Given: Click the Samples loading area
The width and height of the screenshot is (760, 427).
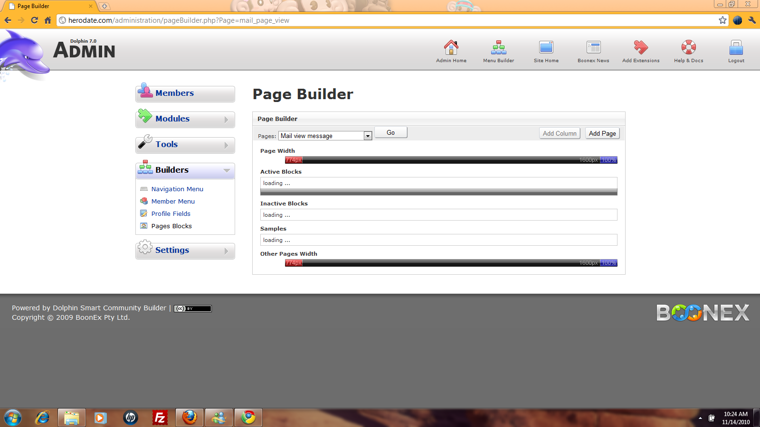Looking at the screenshot, I should [x=439, y=240].
